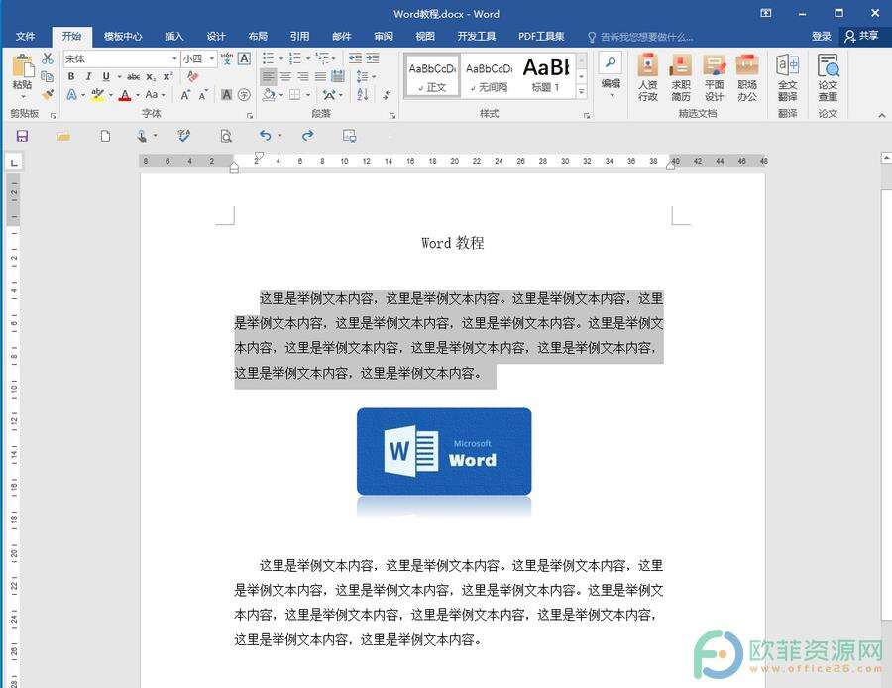This screenshot has height=688, width=892.
Task: Click the Format Painter brush icon
Action: [47, 95]
